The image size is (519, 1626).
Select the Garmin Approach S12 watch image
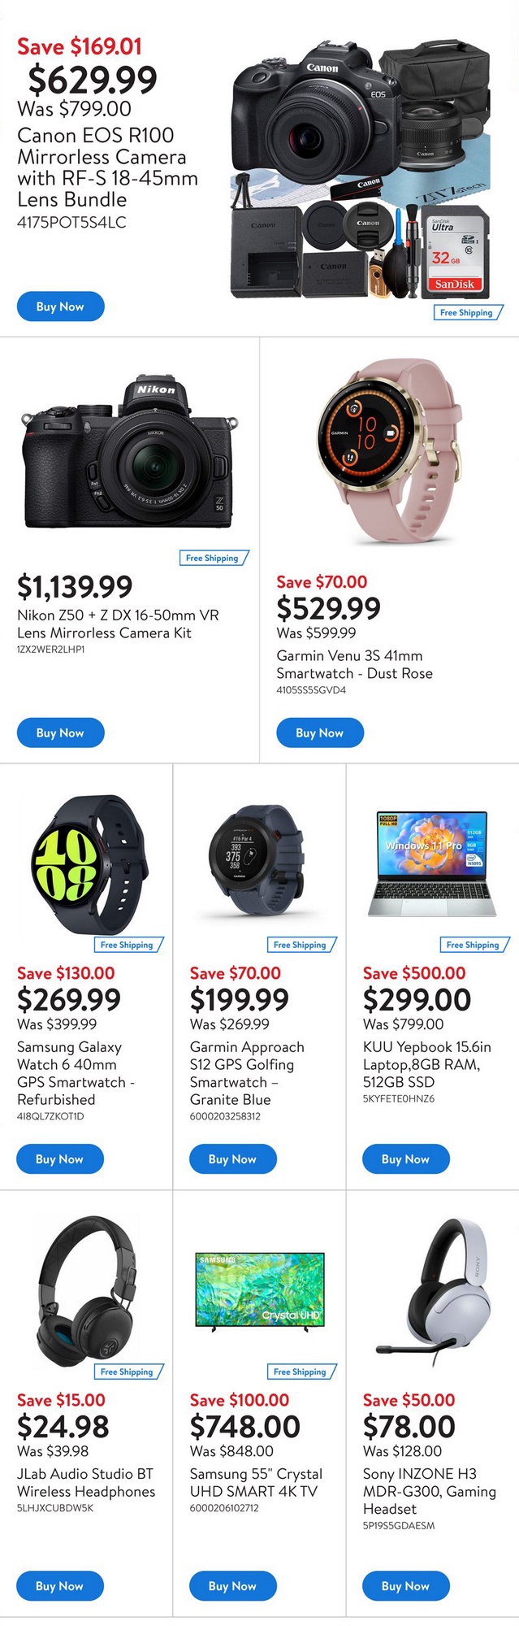(x=257, y=863)
